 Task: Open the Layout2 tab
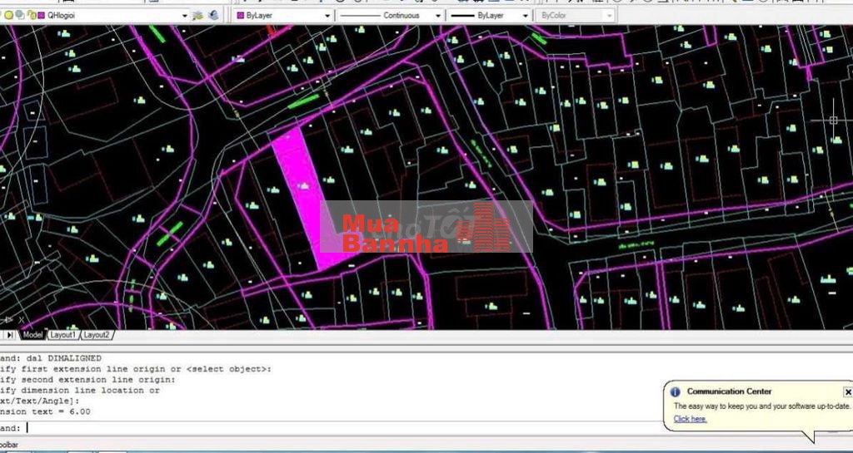96,335
